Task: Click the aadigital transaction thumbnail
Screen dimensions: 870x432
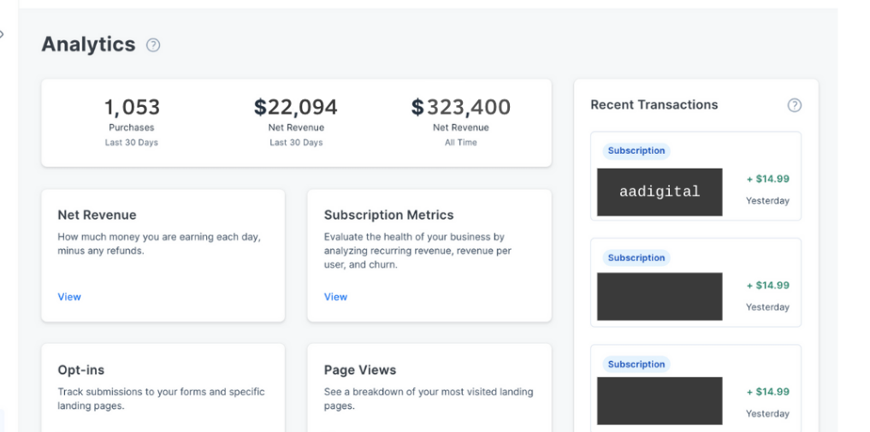Action: point(660,192)
